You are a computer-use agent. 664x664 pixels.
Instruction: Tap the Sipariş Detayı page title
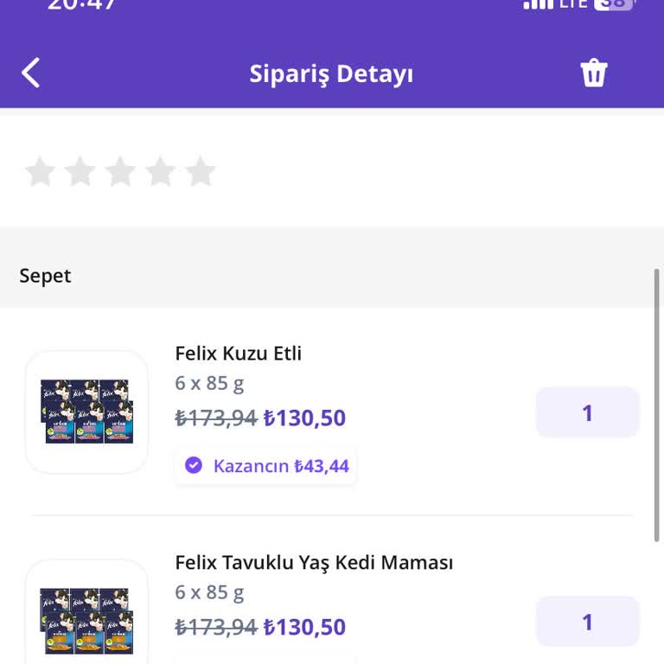pyautogui.click(x=331, y=73)
